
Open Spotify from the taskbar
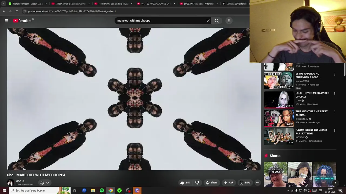(102, 190)
